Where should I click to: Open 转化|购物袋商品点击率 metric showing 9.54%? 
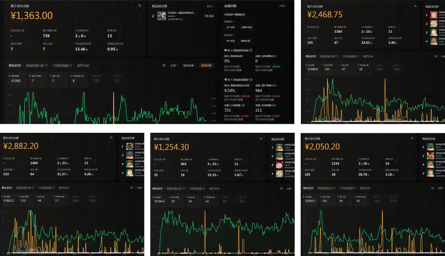coord(238,85)
